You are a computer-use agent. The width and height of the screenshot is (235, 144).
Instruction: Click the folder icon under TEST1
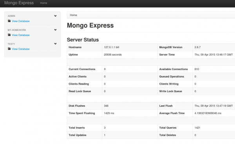pyautogui.click(x=9, y=49)
